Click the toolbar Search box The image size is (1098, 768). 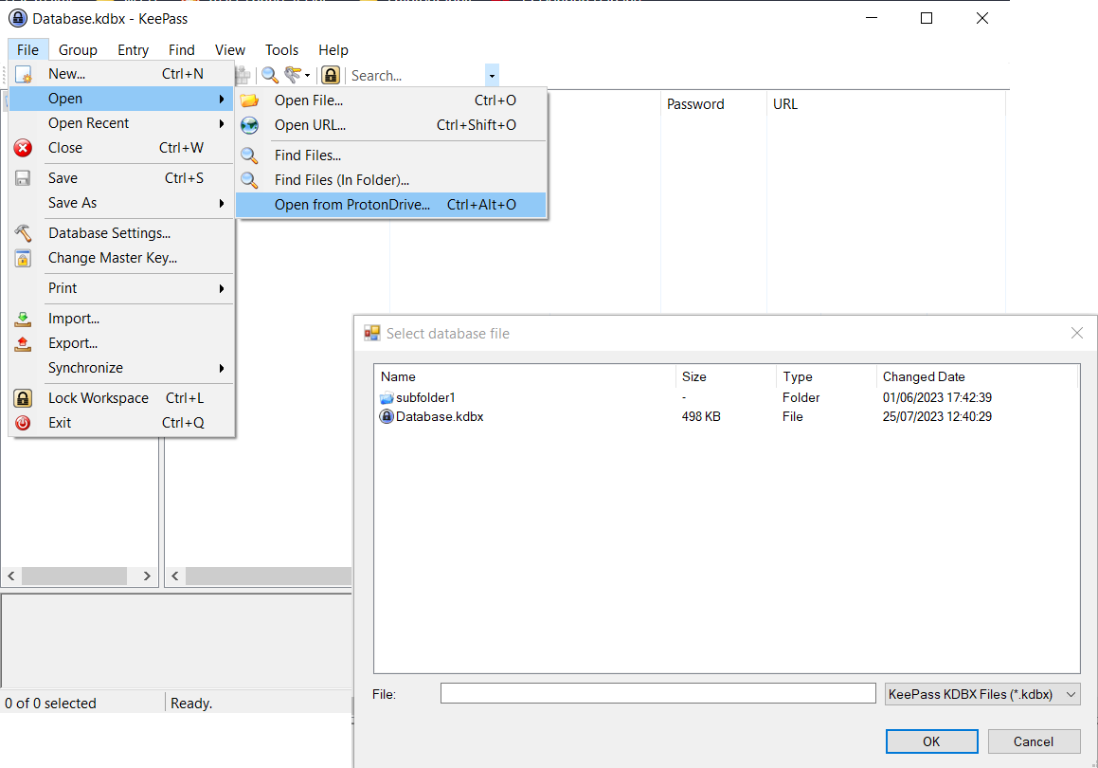click(417, 75)
